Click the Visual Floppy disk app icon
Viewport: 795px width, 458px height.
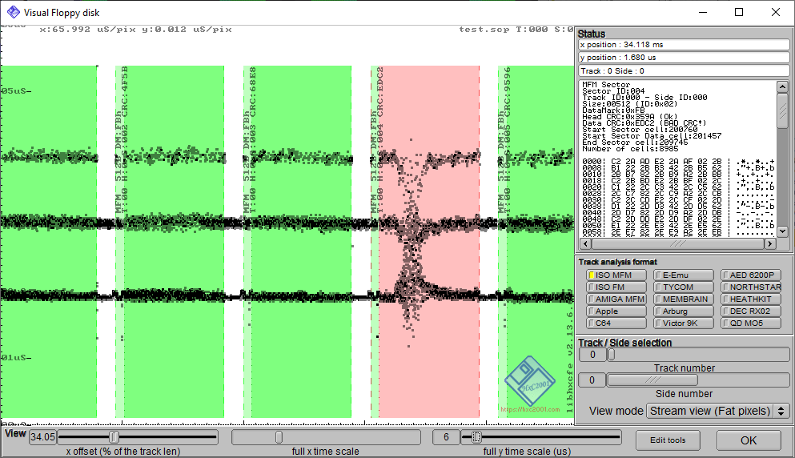pyautogui.click(x=13, y=12)
